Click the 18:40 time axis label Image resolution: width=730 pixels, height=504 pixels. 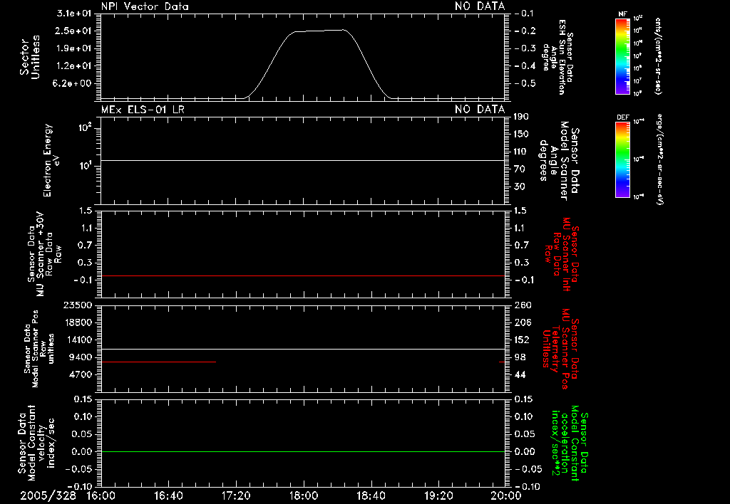click(371, 495)
